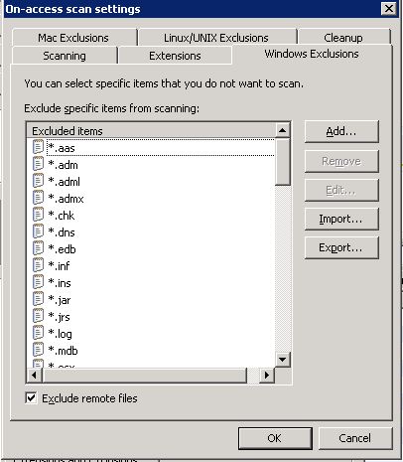Click the horizontal scrollbar thumb

(144, 375)
